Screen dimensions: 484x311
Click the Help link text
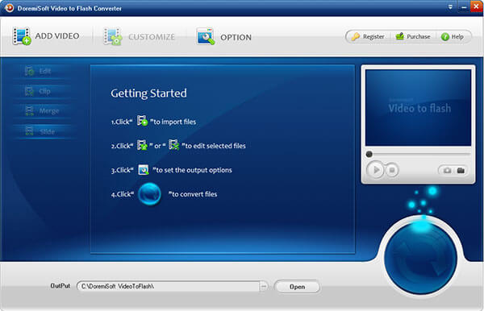click(457, 37)
